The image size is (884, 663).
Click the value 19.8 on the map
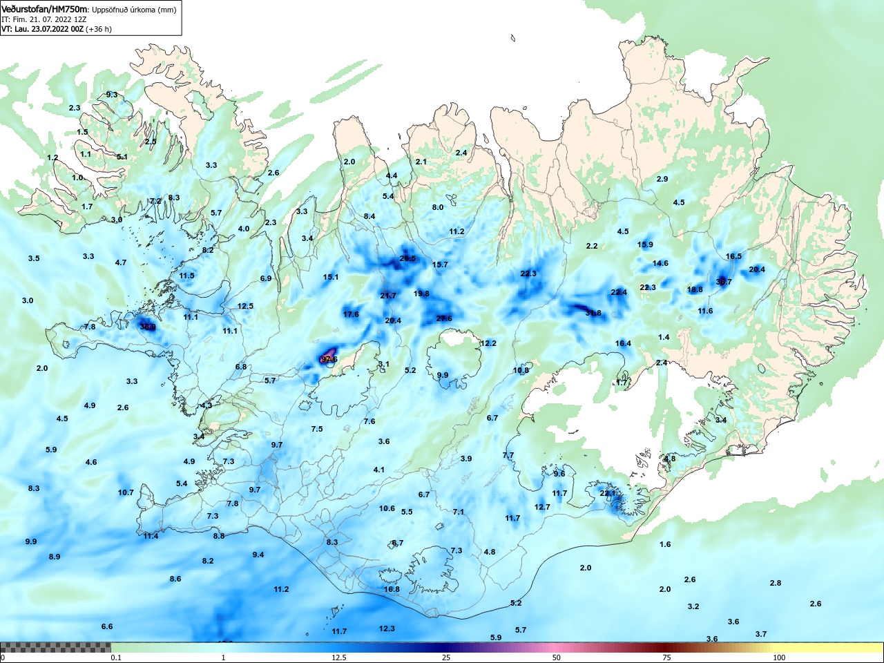click(422, 294)
